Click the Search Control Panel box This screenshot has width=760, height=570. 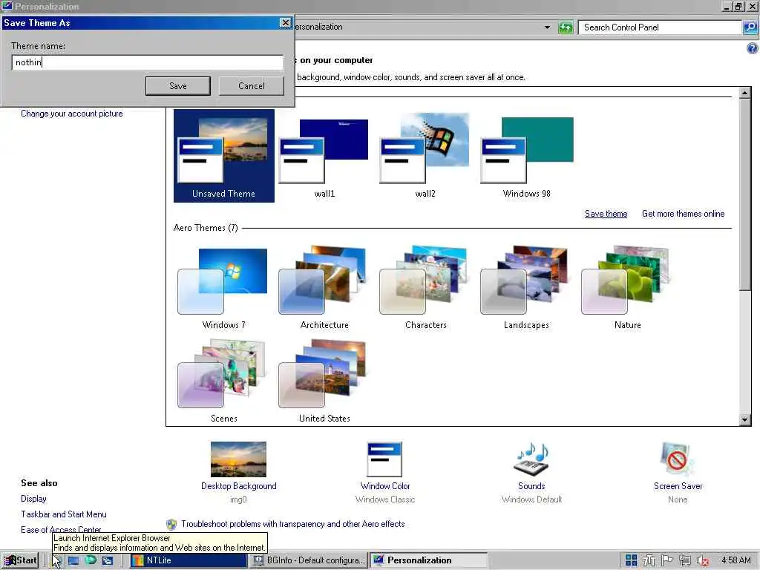click(x=660, y=27)
